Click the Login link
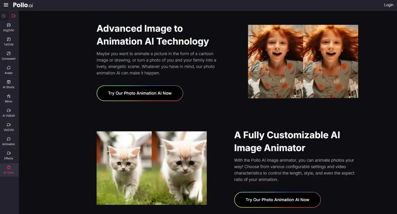Image resolution: width=397 pixels, height=214 pixels. [388, 5]
